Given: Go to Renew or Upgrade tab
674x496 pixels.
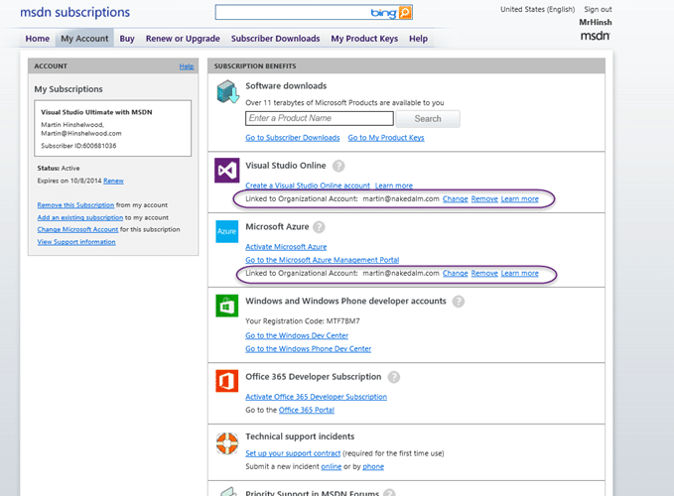Looking at the screenshot, I should (x=183, y=39).
